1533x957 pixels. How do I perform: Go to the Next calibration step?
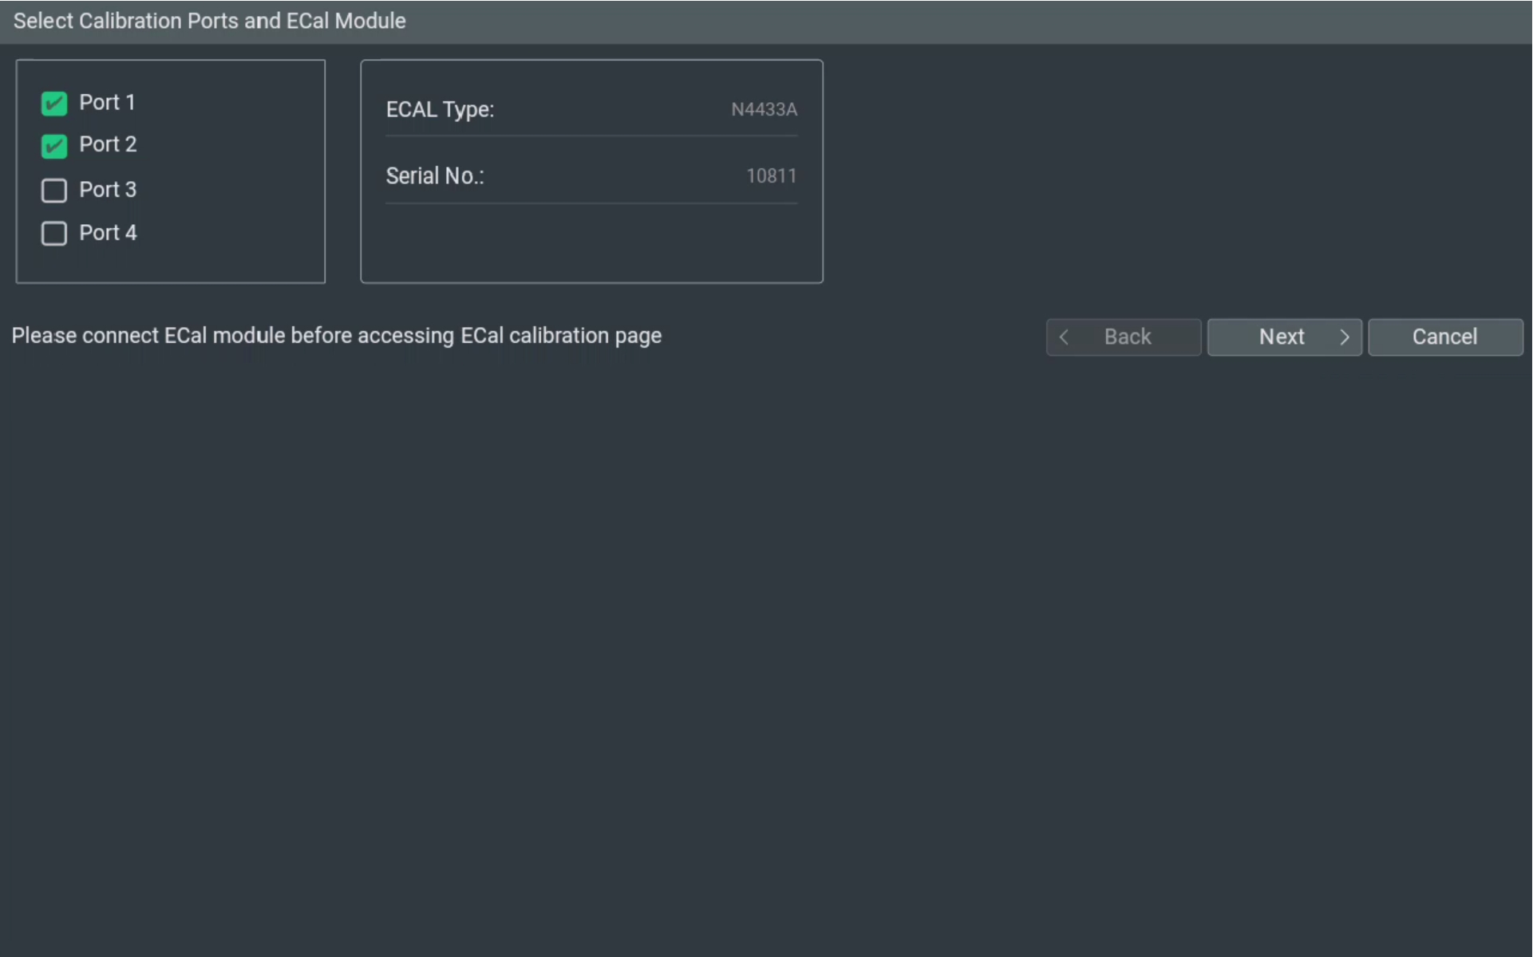(1285, 337)
